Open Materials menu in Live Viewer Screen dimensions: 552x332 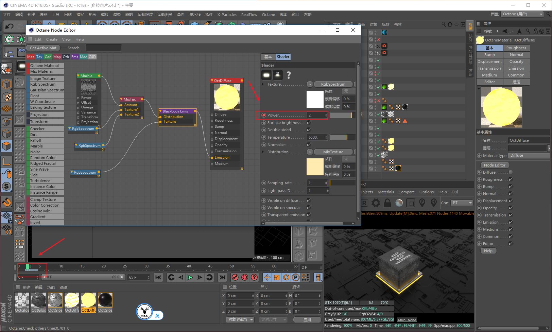click(386, 192)
